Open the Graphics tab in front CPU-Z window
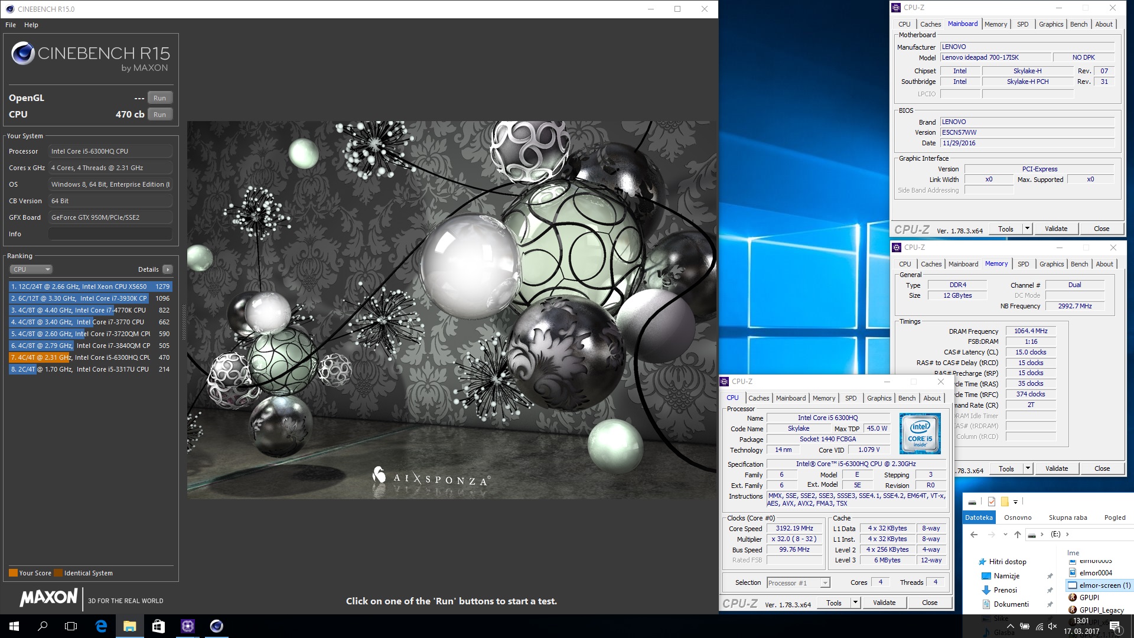Viewport: 1134px width, 638px height. point(879,398)
